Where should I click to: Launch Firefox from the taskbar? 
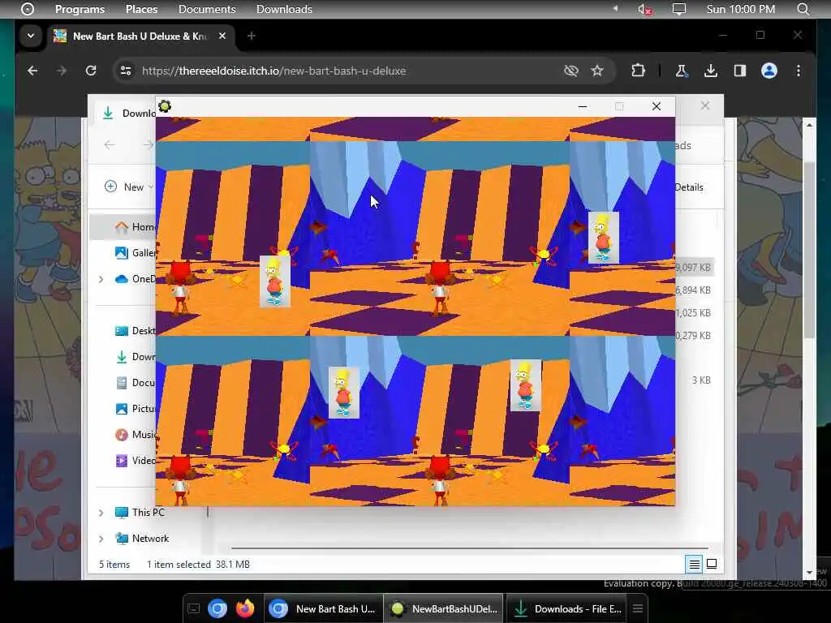tap(244, 608)
